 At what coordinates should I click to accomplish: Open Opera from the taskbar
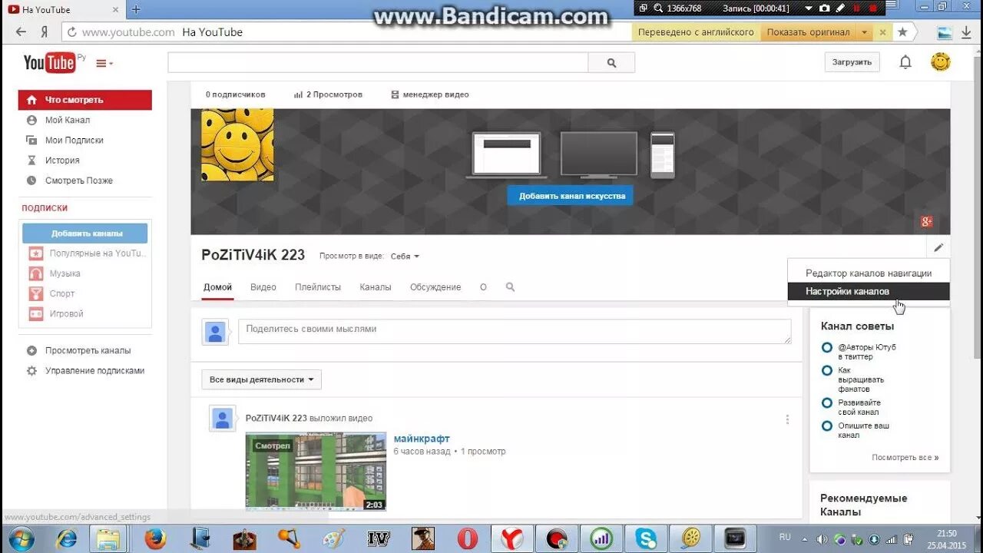(x=467, y=538)
